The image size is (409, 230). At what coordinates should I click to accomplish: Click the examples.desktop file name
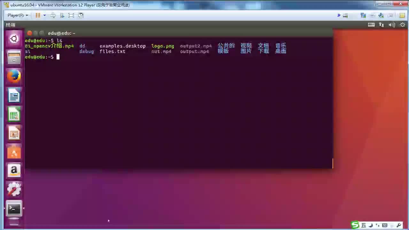pos(123,46)
